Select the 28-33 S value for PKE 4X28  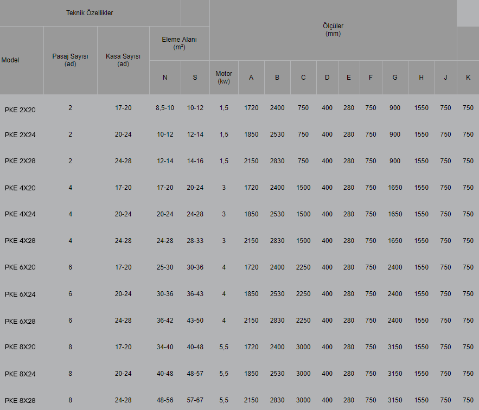pyautogui.click(x=195, y=241)
